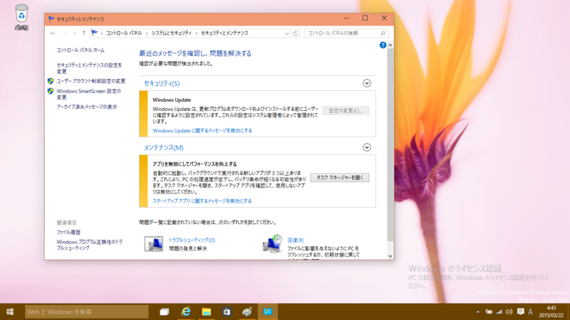Image resolution: width=570 pixels, height=320 pixels.
Task: Collapse the セキュリティ(S) section chevron
Action: pos(367,83)
